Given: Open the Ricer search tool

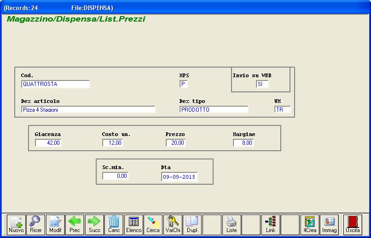Looking at the screenshot, I should (x=35, y=225).
